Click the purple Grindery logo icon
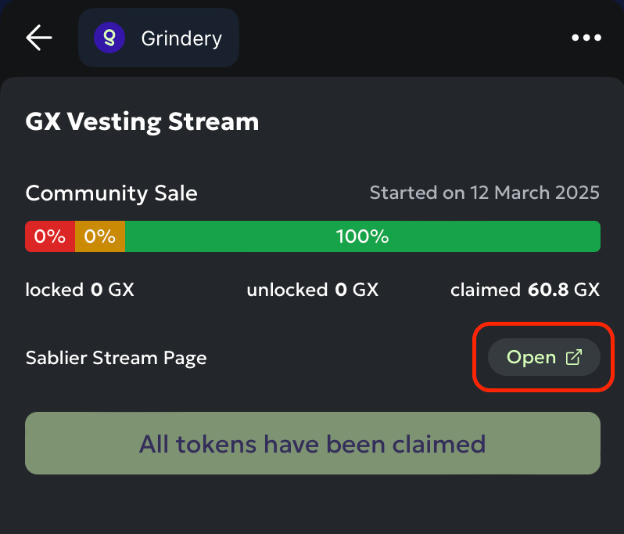The height and width of the screenshot is (534, 624). pos(109,38)
